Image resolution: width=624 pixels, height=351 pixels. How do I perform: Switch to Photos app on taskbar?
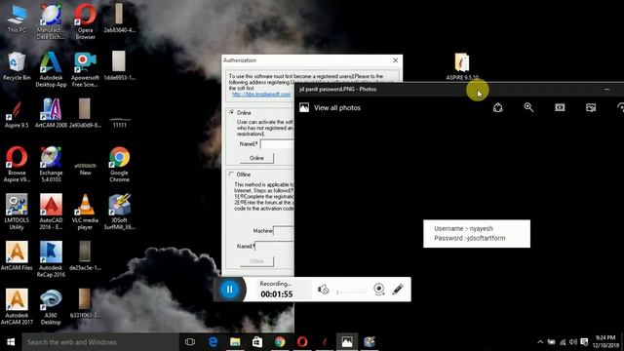pos(347,342)
